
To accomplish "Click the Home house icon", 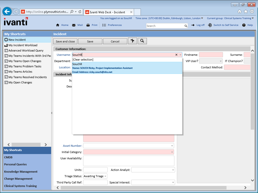I will pos(58,25).
